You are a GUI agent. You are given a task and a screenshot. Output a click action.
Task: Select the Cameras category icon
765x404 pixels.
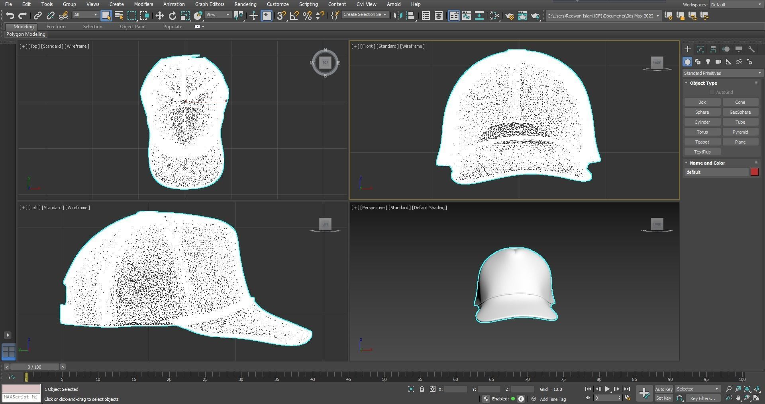[x=718, y=62]
